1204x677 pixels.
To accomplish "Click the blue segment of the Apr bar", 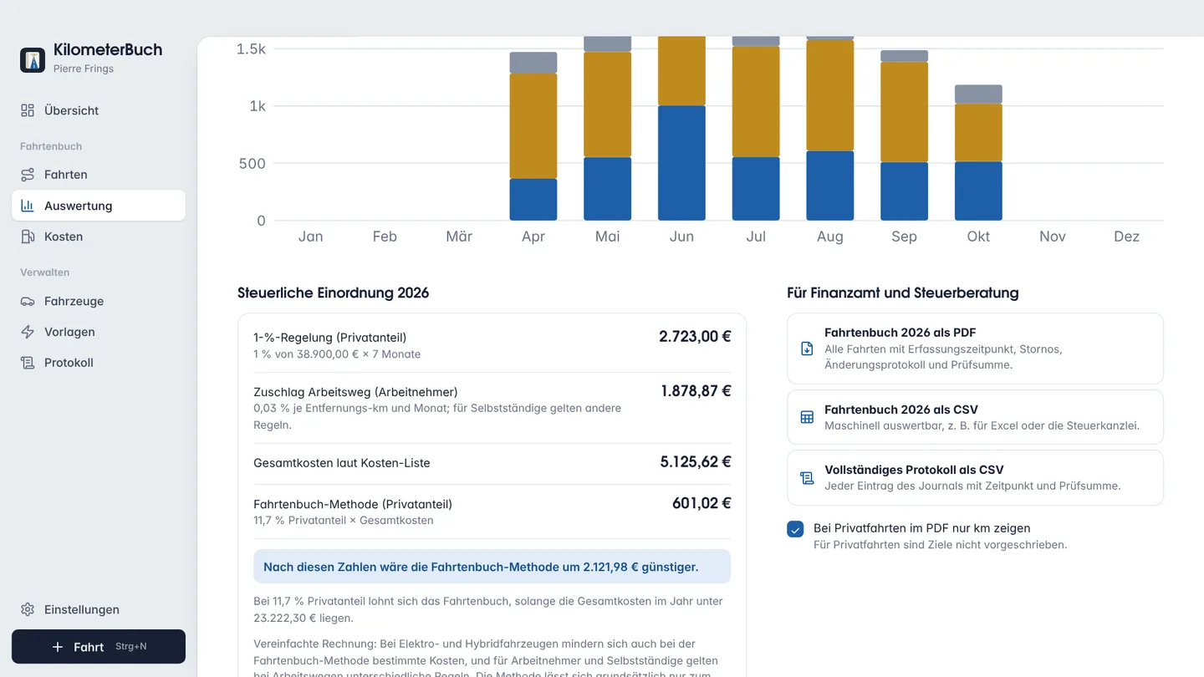I will pyautogui.click(x=533, y=200).
